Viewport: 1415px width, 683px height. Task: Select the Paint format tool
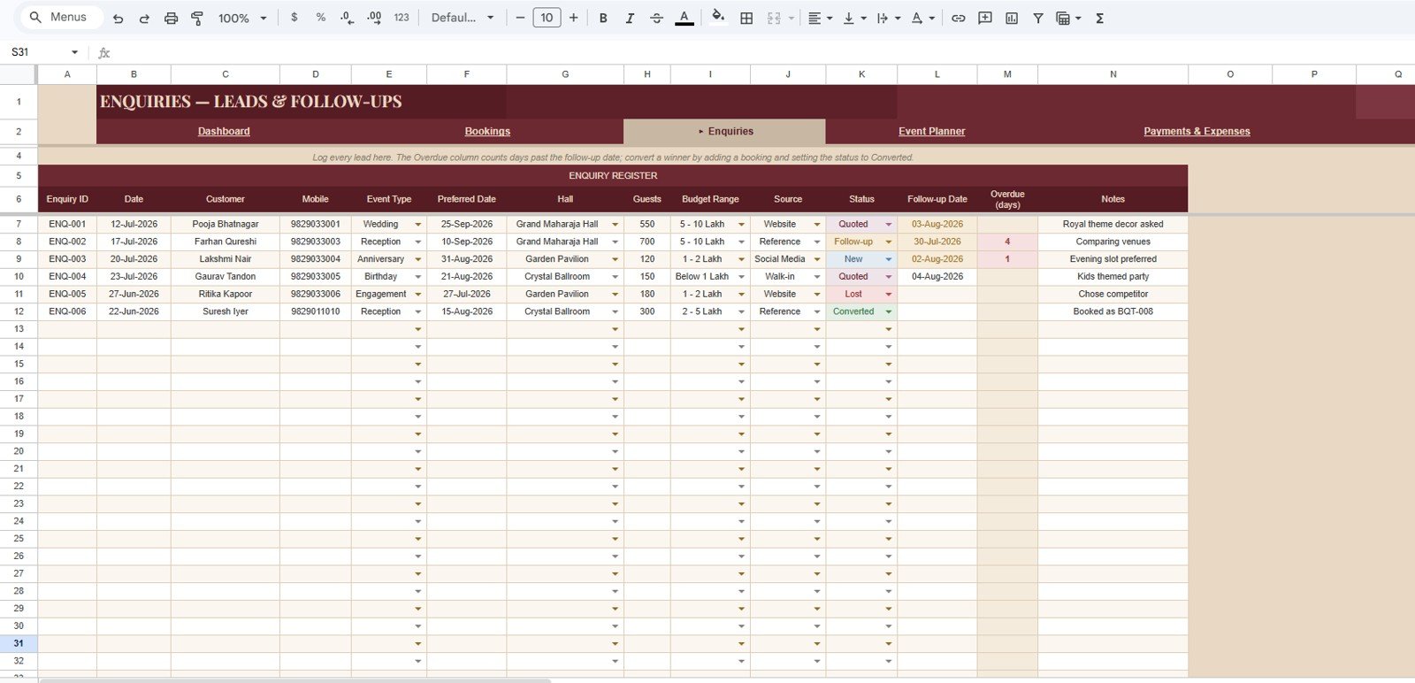[197, 18]
